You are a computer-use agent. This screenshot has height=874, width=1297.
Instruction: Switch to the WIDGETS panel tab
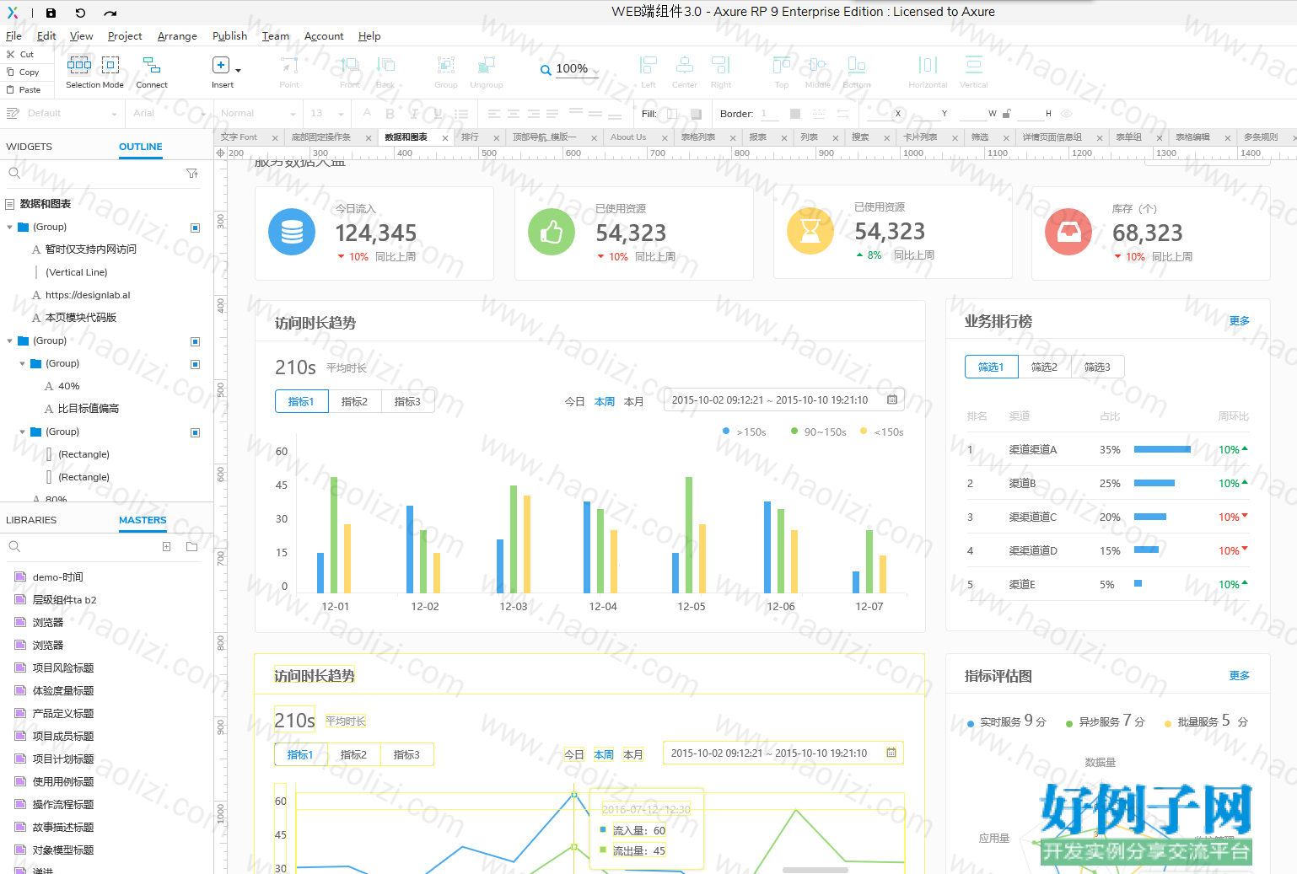tap(29, 147)
